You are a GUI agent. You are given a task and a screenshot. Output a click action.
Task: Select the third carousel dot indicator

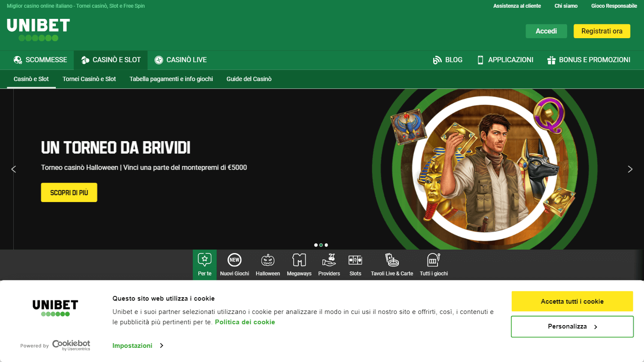pyautogui.click(x=326, y=245)
